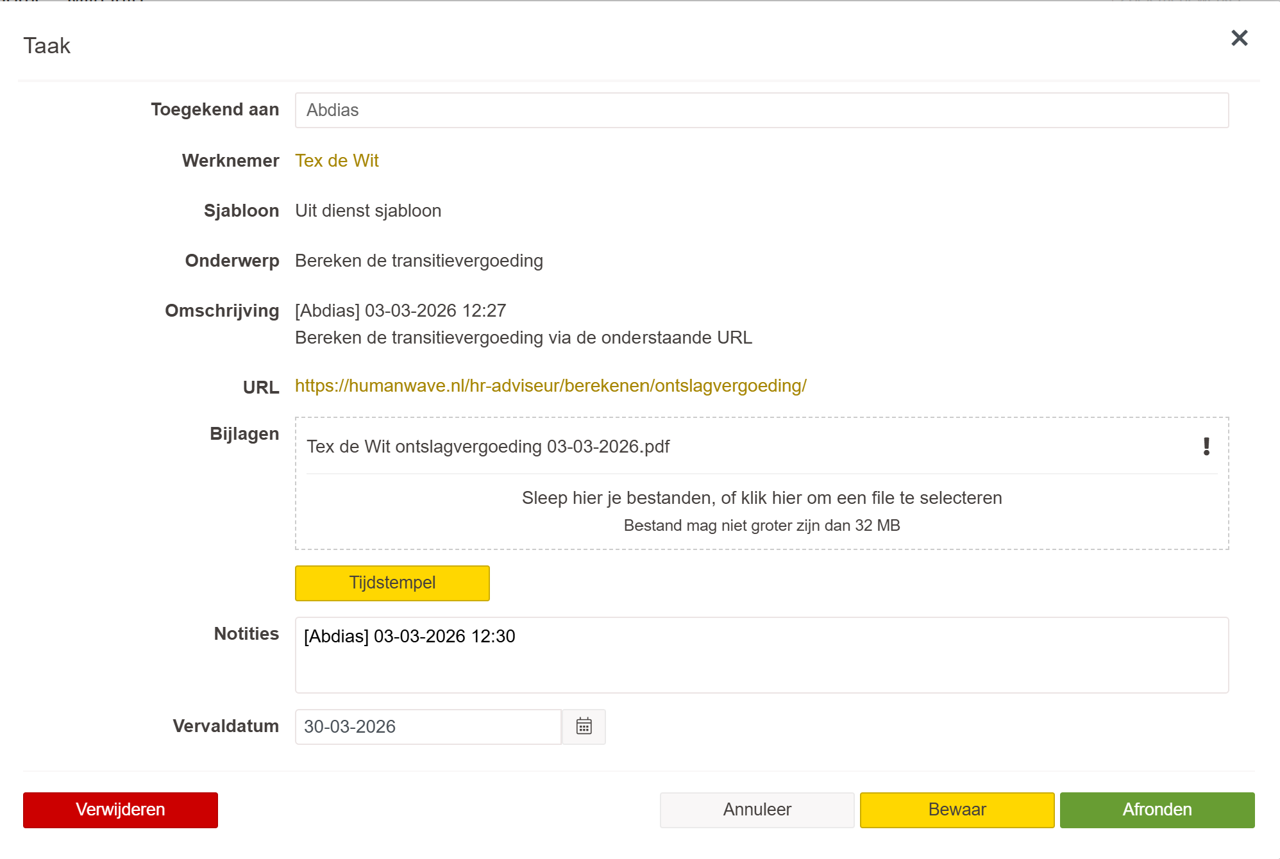Viewport: 1280px width, 859px height.
Task: Click the exclamation icon beside the PDF attachment
Action: [x=1206, y=446]
